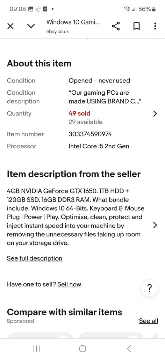Tap the ebay.co.uk address text
Screen dimensions: 165x359
click(x=58, y=32)
